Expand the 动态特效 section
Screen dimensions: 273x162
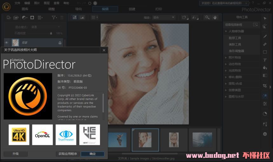pos(226,64)
